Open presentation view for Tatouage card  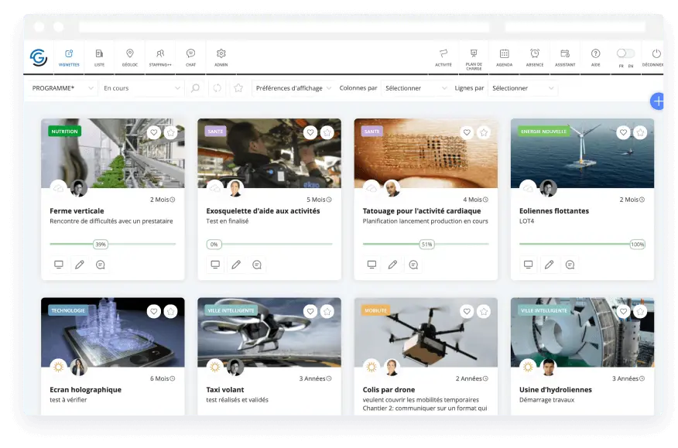[x=372, y=264]
